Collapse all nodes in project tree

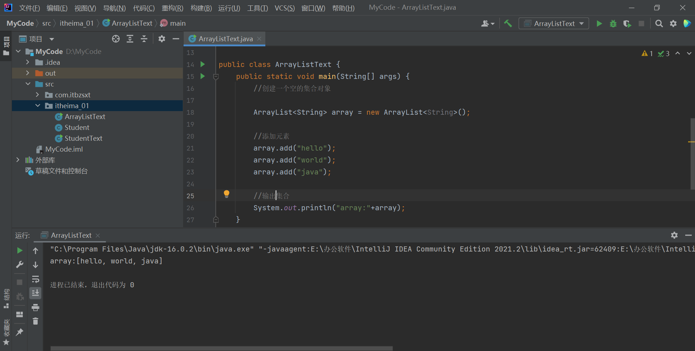[144, 39]
